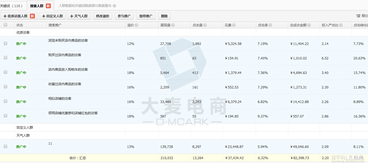
Task: Click the 暂停推广 button
Action: [146, 16]
